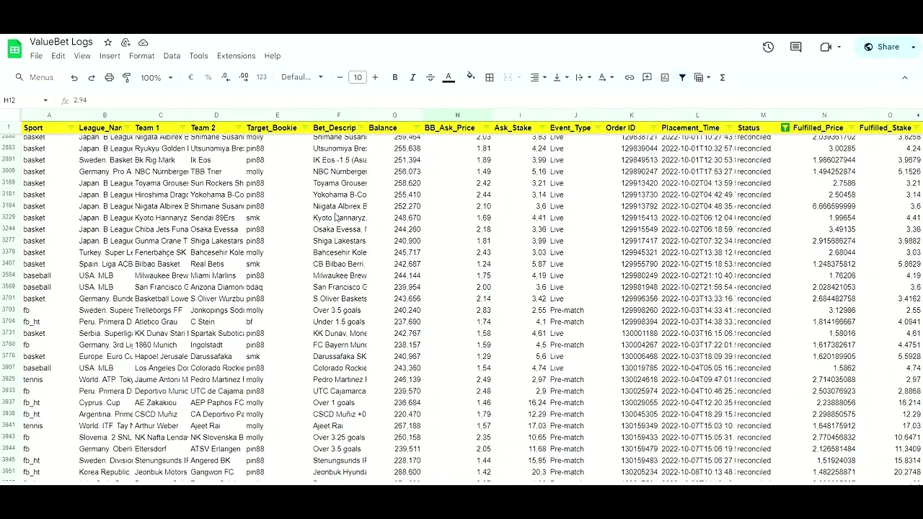This screenshot has height=519, width=923.
Task: Open zoom level 100% dropdown
Action: click(156, 77)
